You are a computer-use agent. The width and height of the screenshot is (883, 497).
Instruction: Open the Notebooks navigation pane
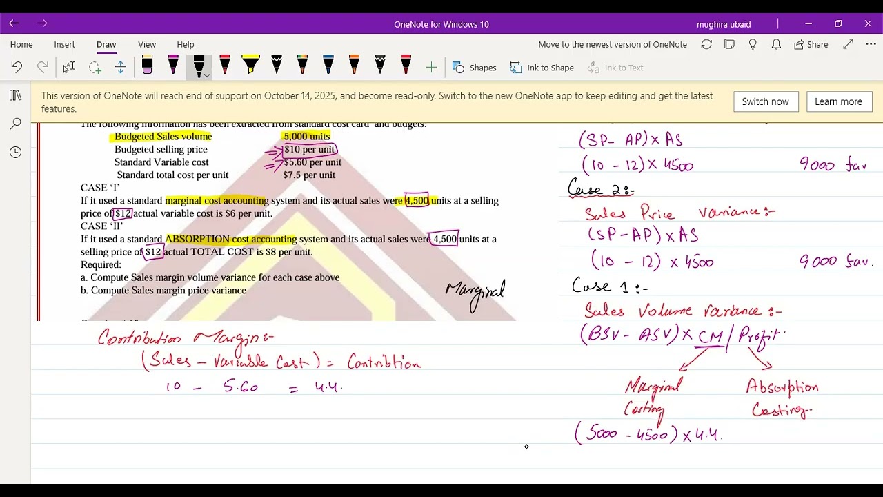(x=15, y=95)
